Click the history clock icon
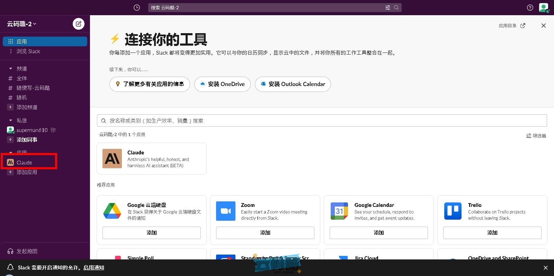This screenshot has height=276, width=554. (x=137, y=8)
